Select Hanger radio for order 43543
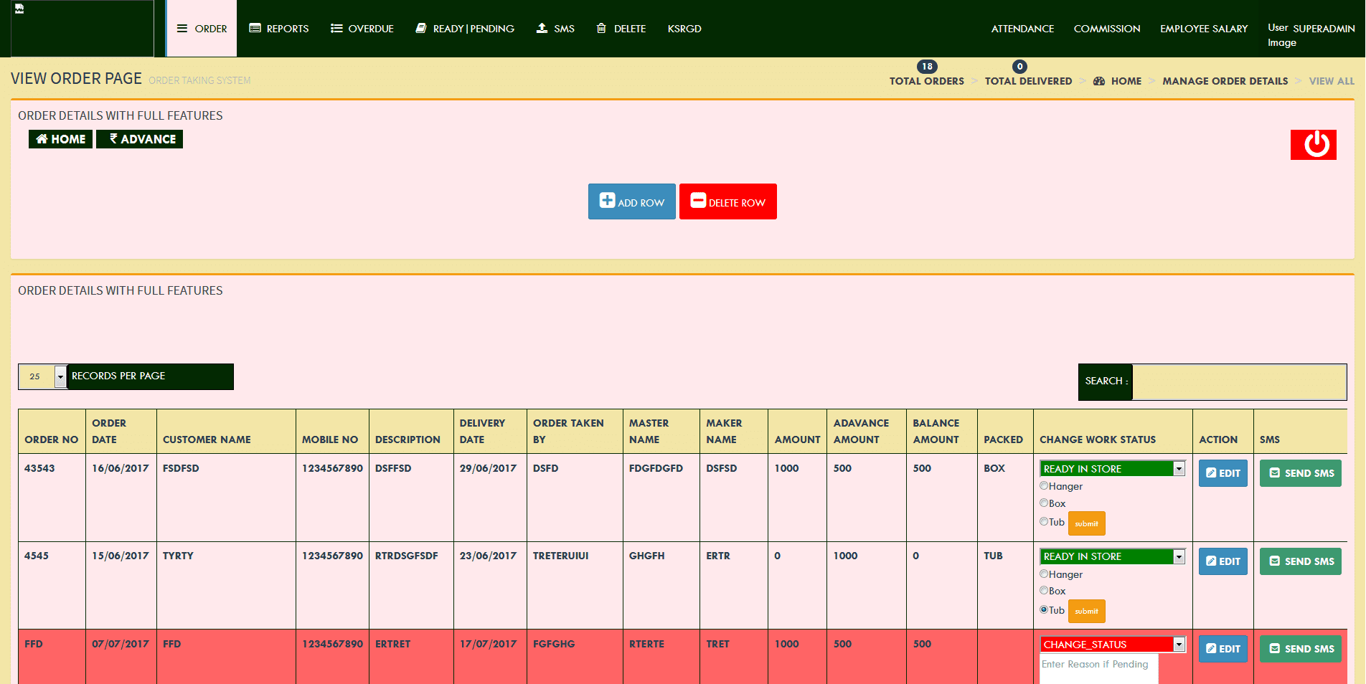This screenshot has width=1366, height=684. pyautogui.click(x=1044, y=486)
